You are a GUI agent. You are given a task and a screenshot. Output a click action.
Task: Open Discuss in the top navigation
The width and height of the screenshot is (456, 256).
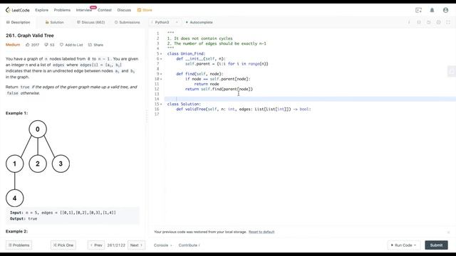pos(124,10)
